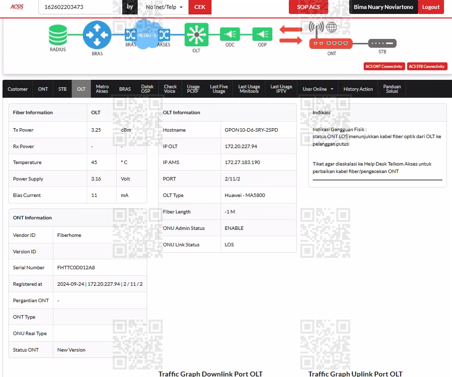
Task: Click the OLT Type value Huawei - MA5800
Action: [245, 195]
